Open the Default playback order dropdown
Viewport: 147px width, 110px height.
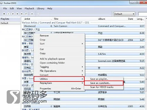pos(124,14)
